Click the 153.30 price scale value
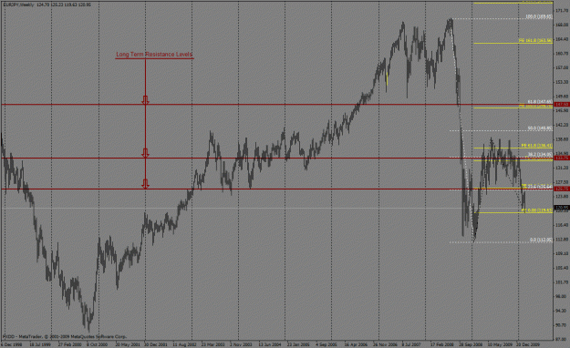This screenshot has width=570, height=348. pos(562,82)
